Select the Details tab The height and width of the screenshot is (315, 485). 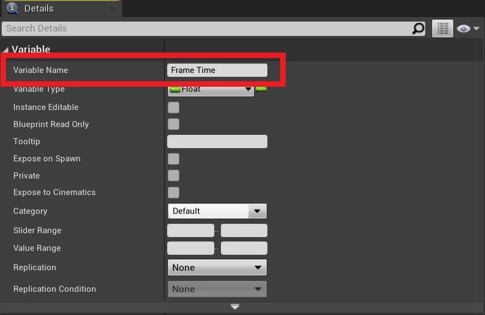click(39, 8)
